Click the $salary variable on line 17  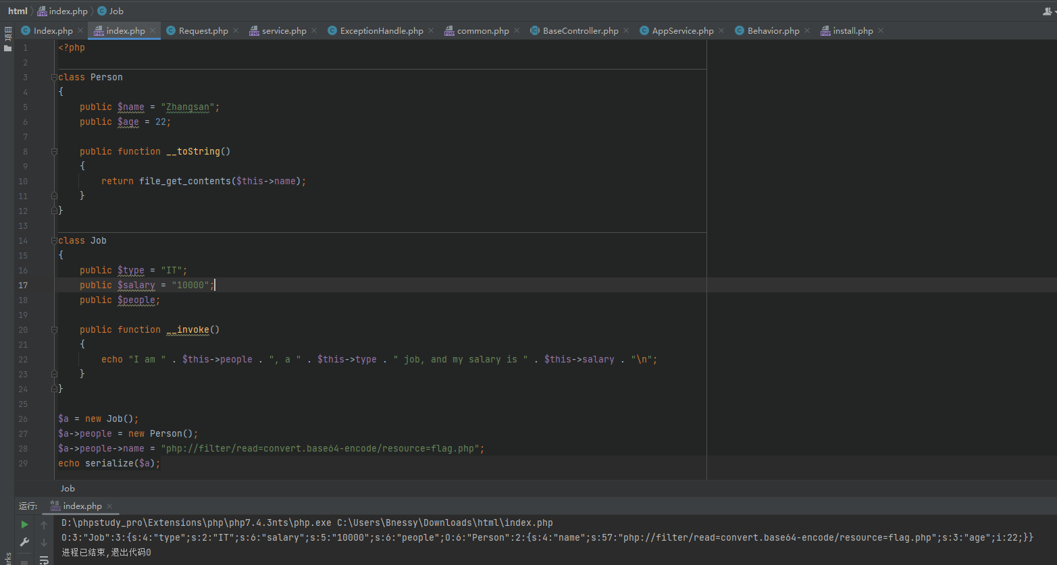tap(136, 285)
